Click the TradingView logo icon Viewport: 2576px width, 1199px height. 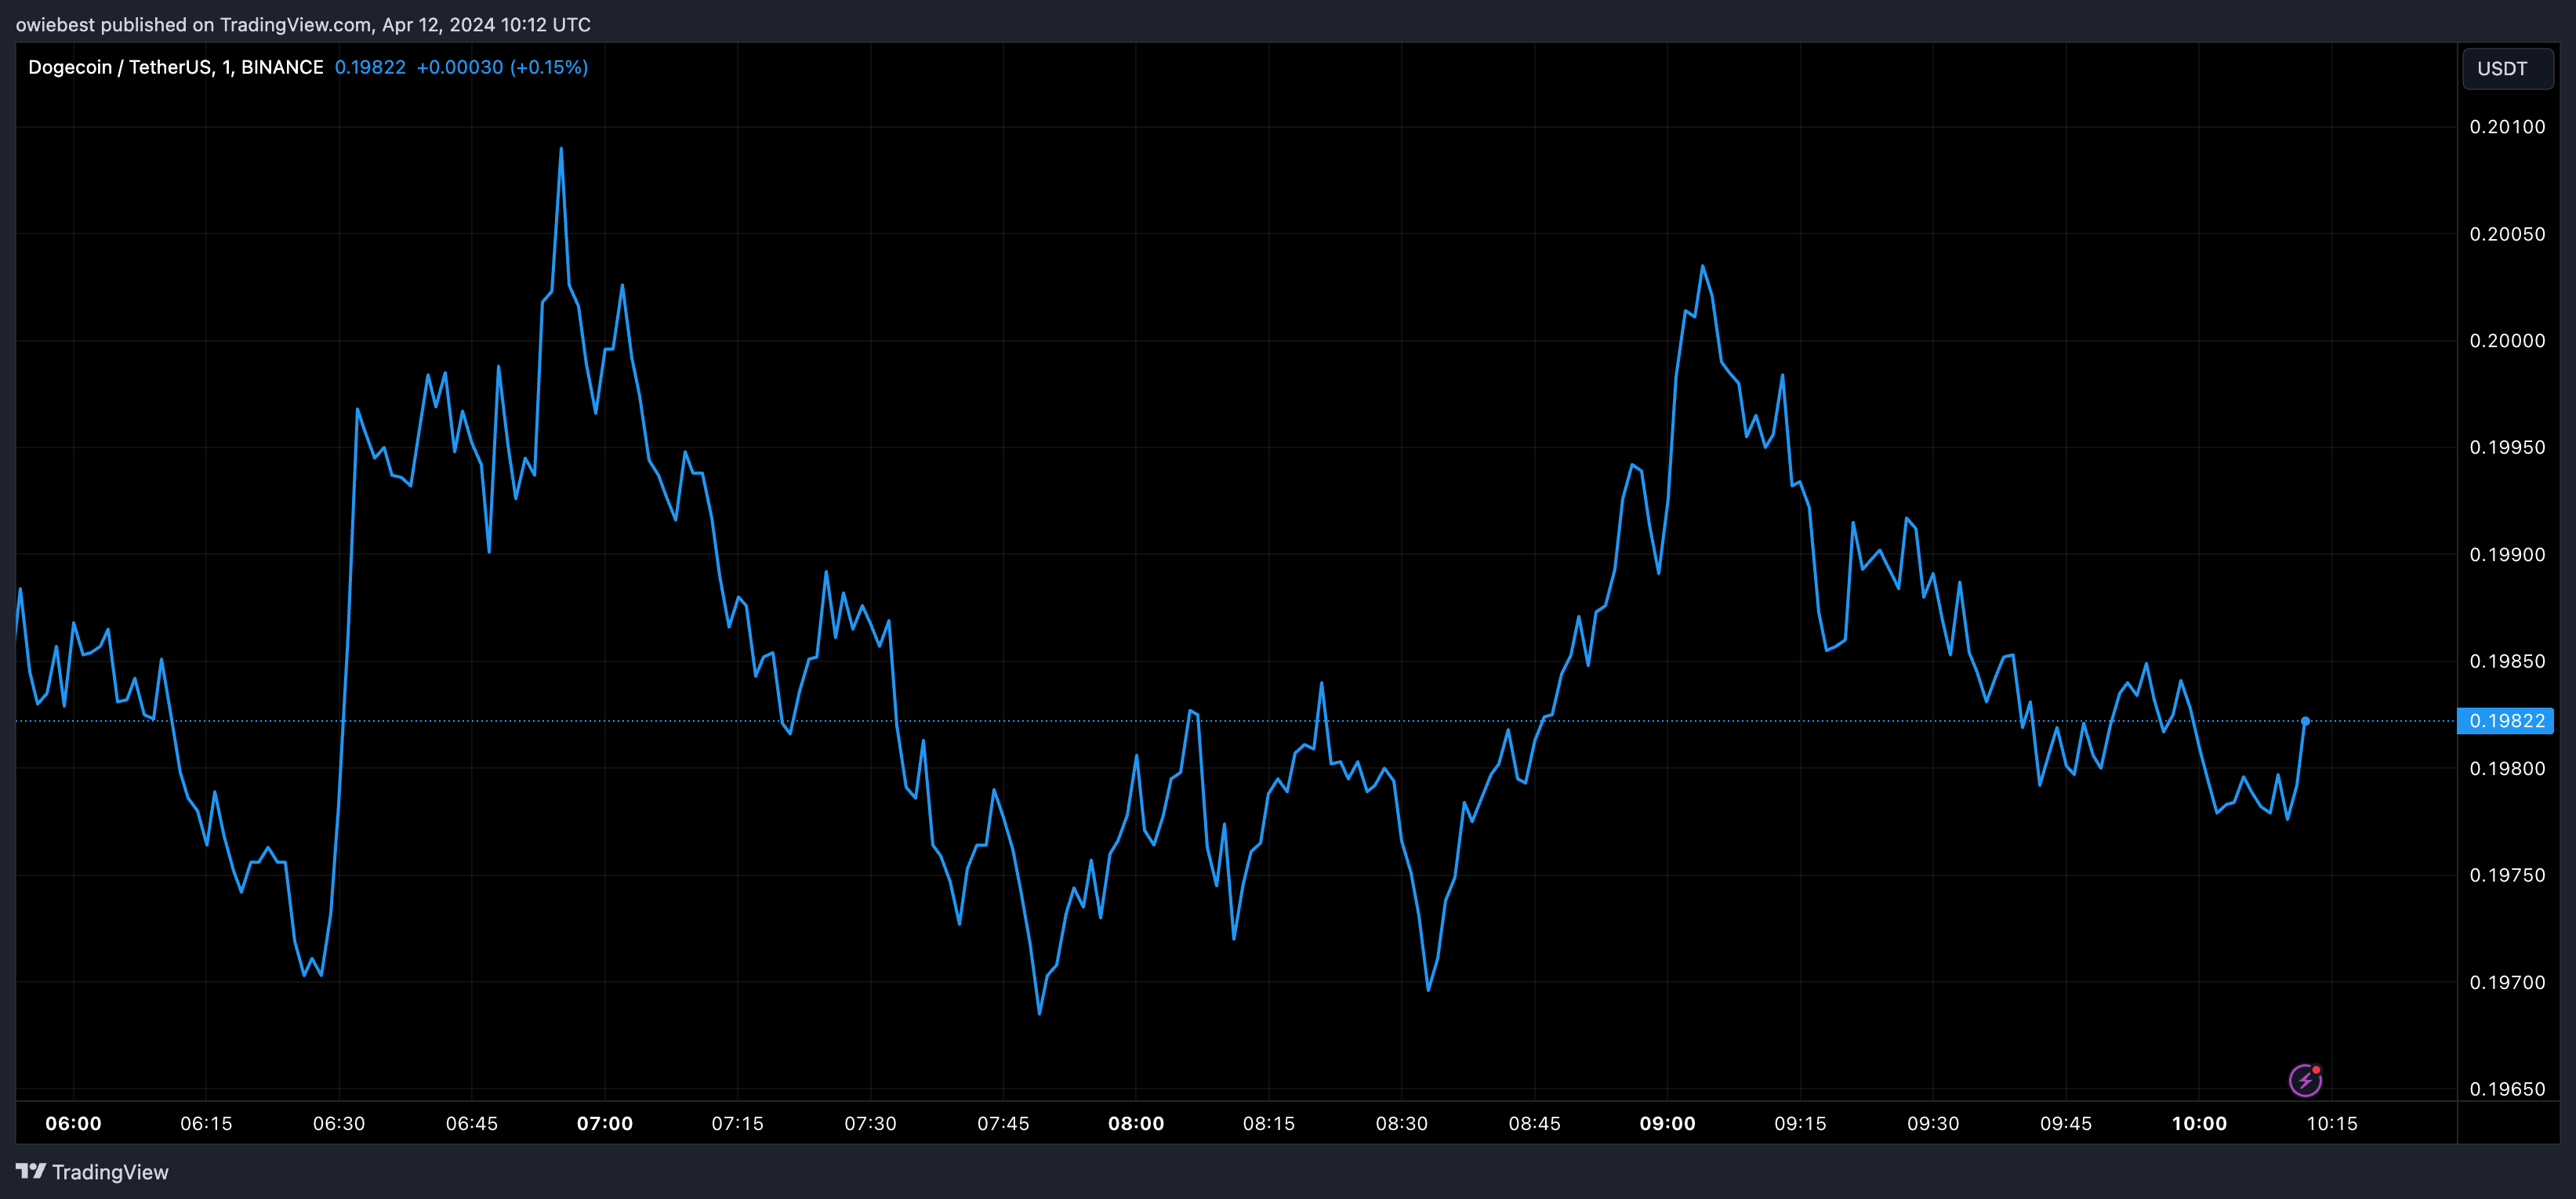click(31, 1171)
